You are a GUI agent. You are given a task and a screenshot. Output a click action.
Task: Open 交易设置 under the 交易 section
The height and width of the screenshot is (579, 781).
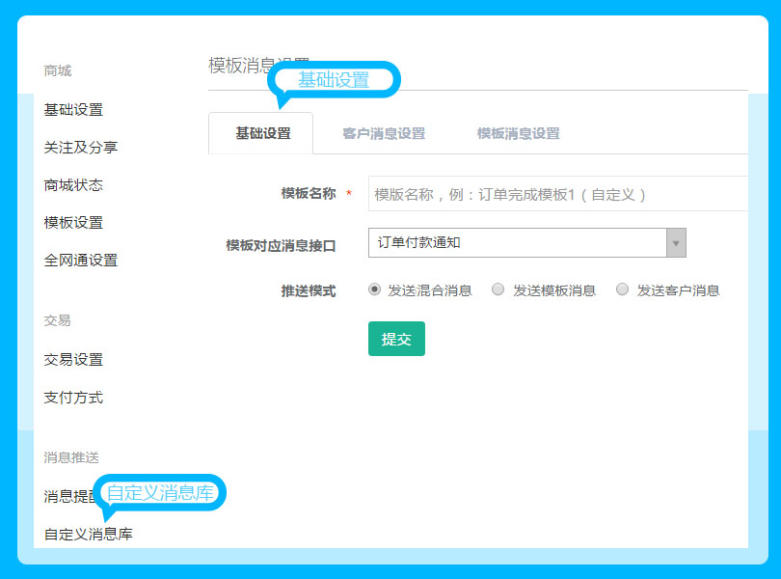point(73,360)
